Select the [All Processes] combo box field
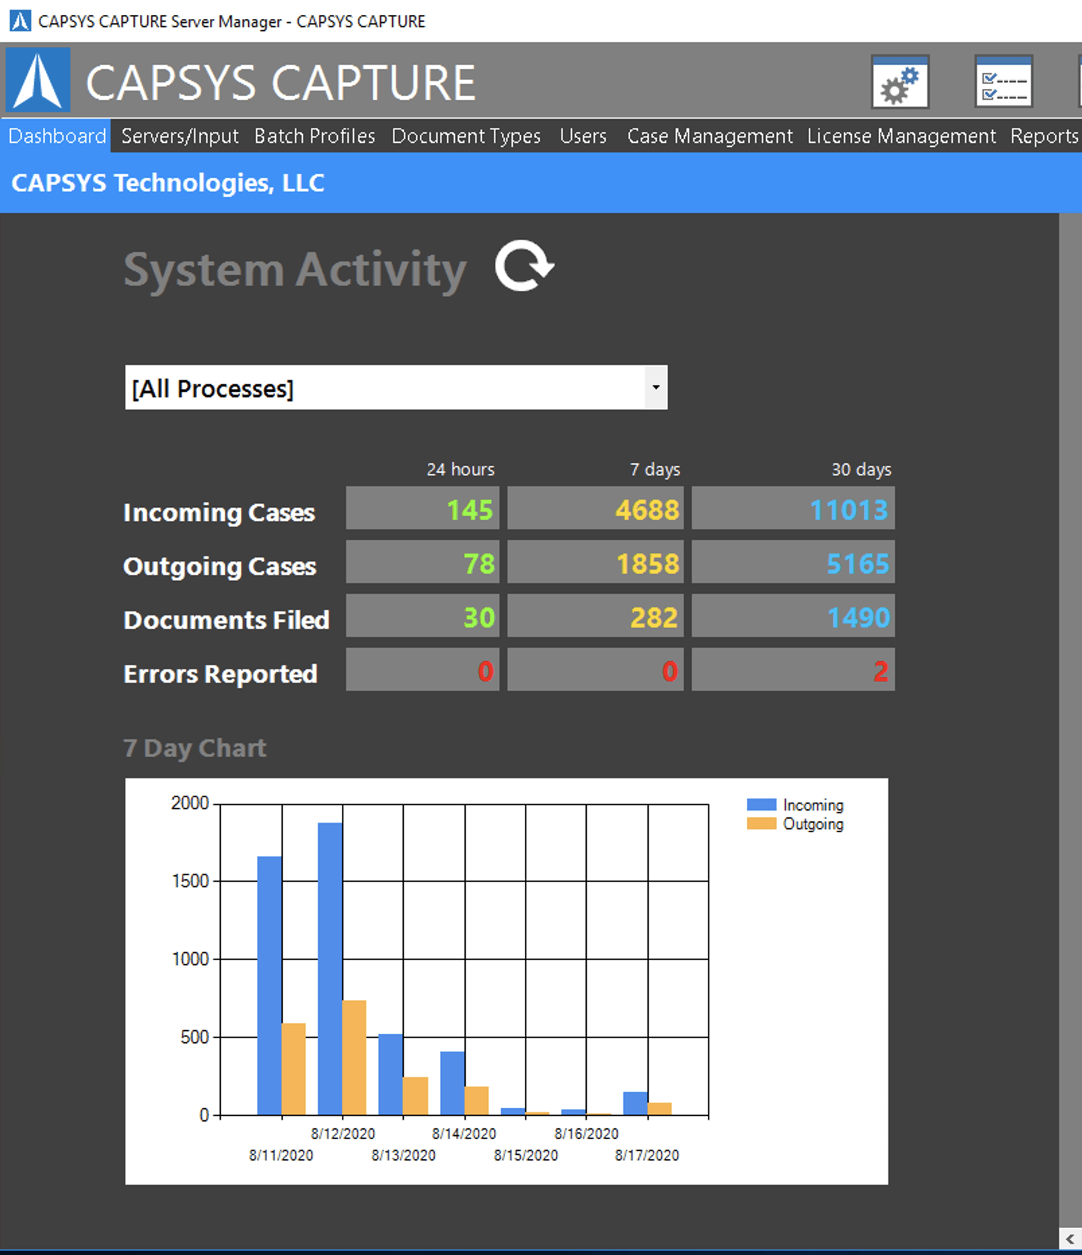 396,387
